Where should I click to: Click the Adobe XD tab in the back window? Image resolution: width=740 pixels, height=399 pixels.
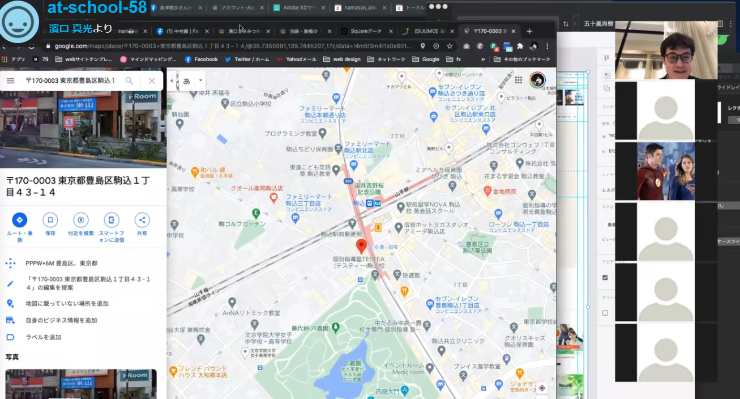point(299,8)
